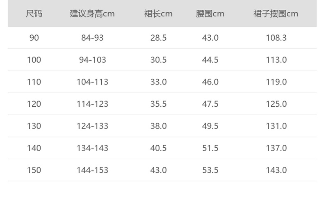Screen dimensions: 324x199
Task: Click the 裙子摆围cm column header
Action: pos(276,14)
